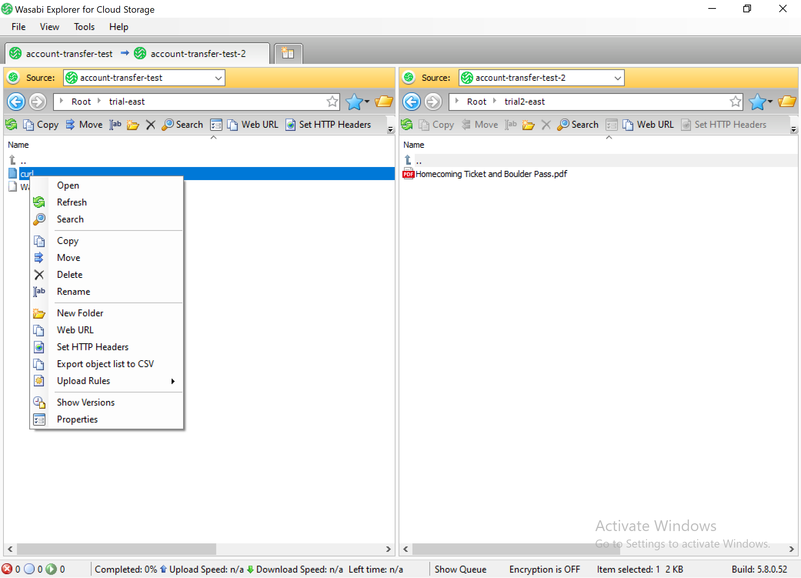Open the Help menu

pyautogui.click(x=118, y=27)
